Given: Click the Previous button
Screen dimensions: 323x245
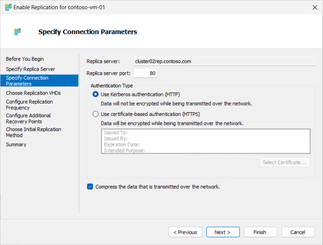Looking at the screenshot, I should (x=185, y=232).
